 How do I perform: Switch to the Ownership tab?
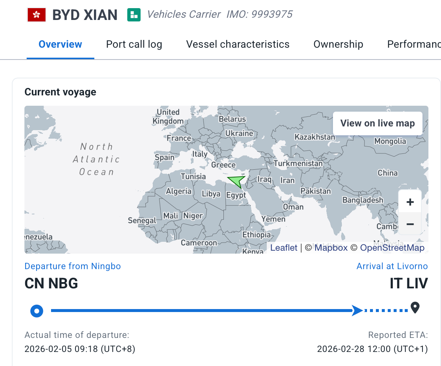338,44
